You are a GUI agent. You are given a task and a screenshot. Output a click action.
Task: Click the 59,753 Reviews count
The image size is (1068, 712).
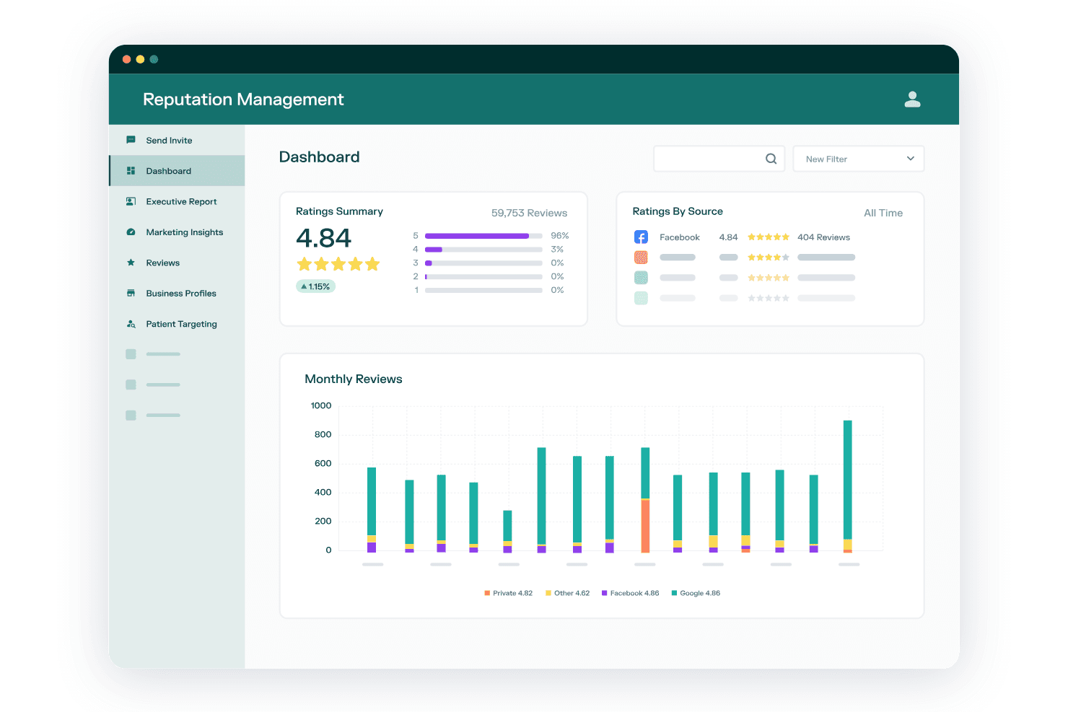tap(529, 213)
